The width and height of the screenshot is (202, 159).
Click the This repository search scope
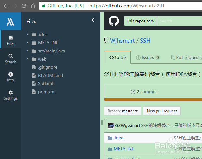pyautogui.click(x=140, y=21)
